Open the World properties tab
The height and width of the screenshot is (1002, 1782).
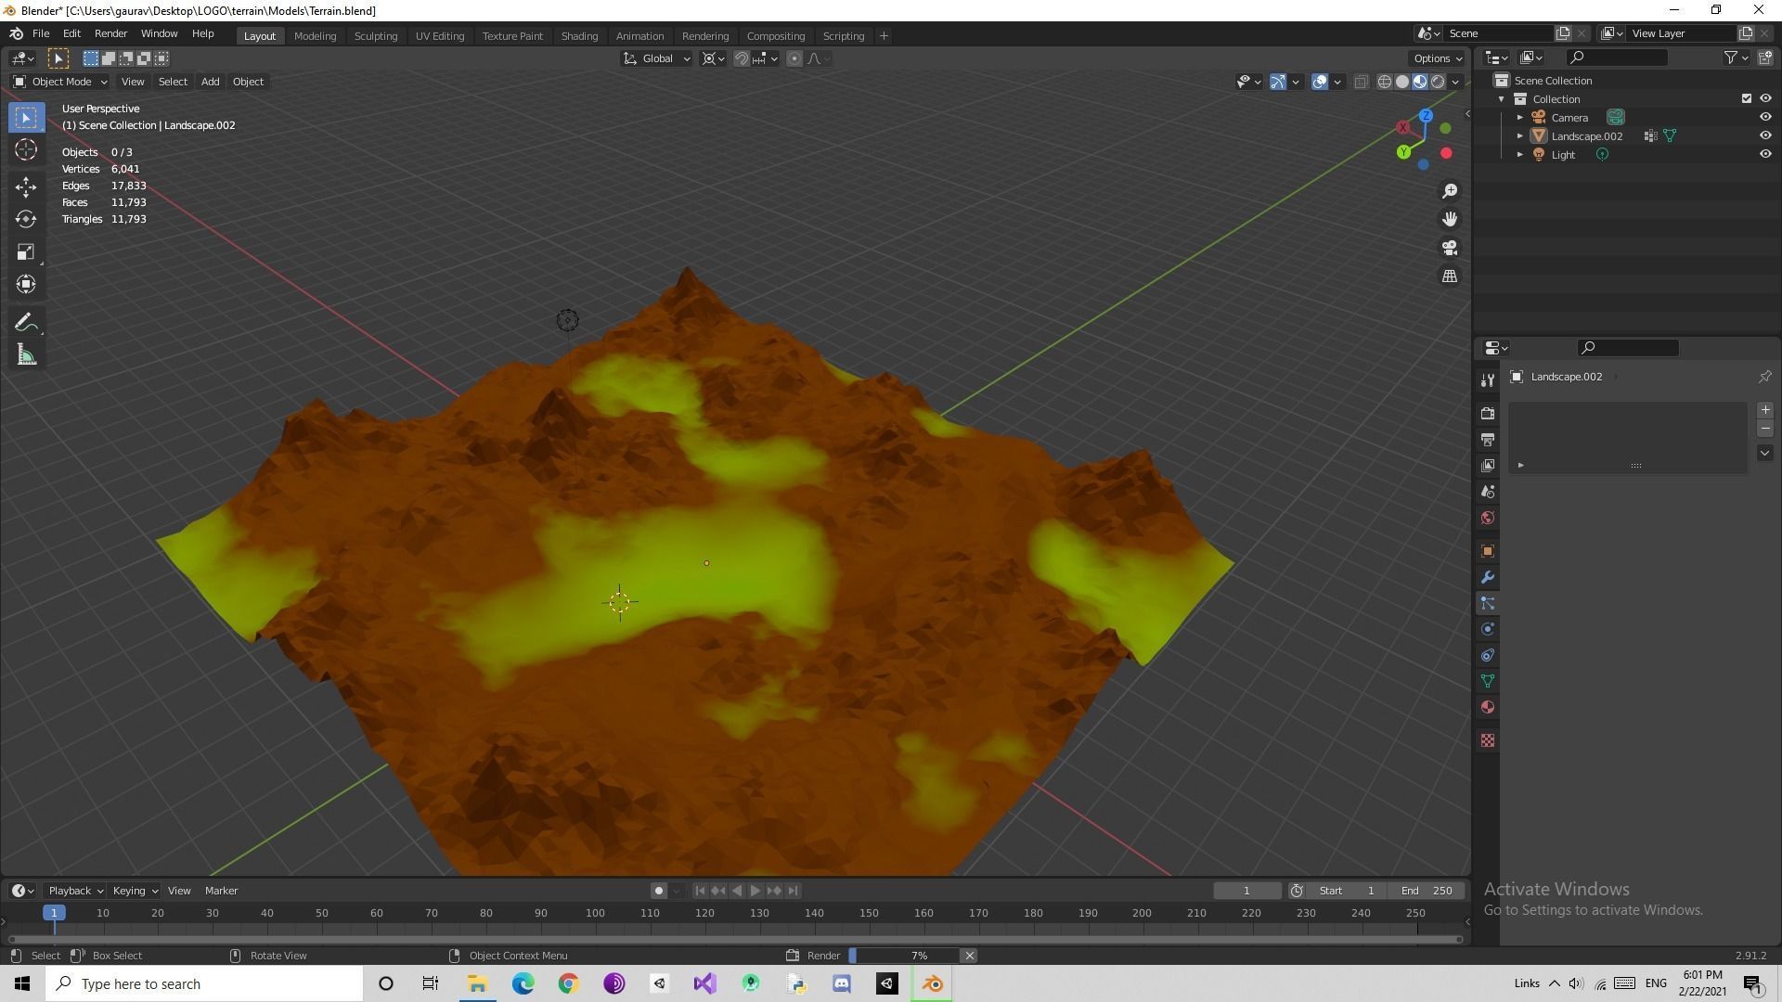[1488, 518]
